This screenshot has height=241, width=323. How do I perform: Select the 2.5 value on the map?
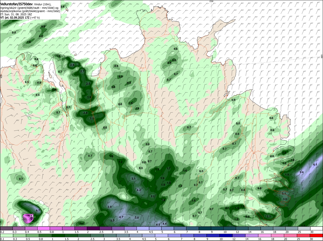tap(88, 84)
